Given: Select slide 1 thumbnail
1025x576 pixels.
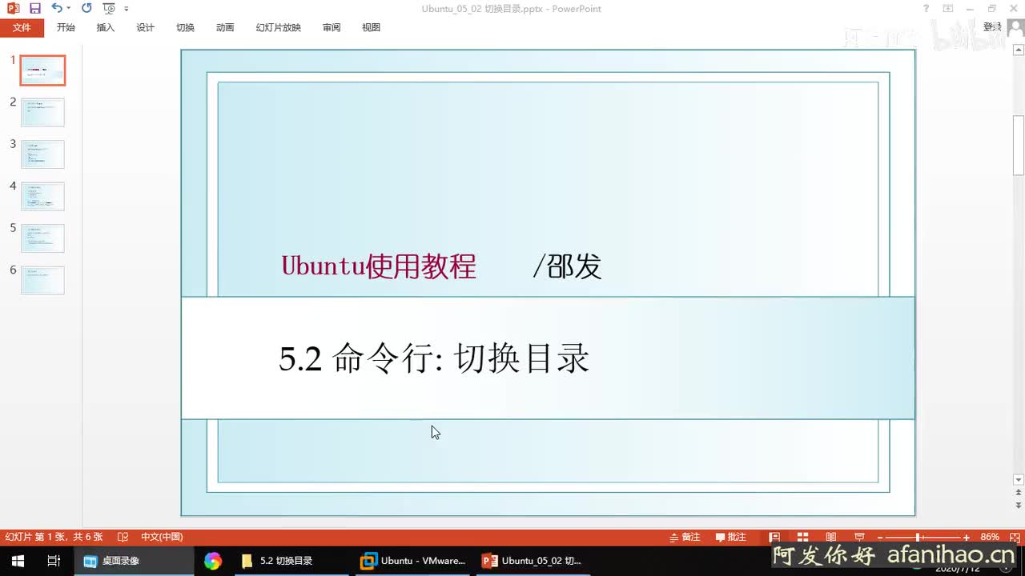Looking at the screenshot, I should pos(42,70).
